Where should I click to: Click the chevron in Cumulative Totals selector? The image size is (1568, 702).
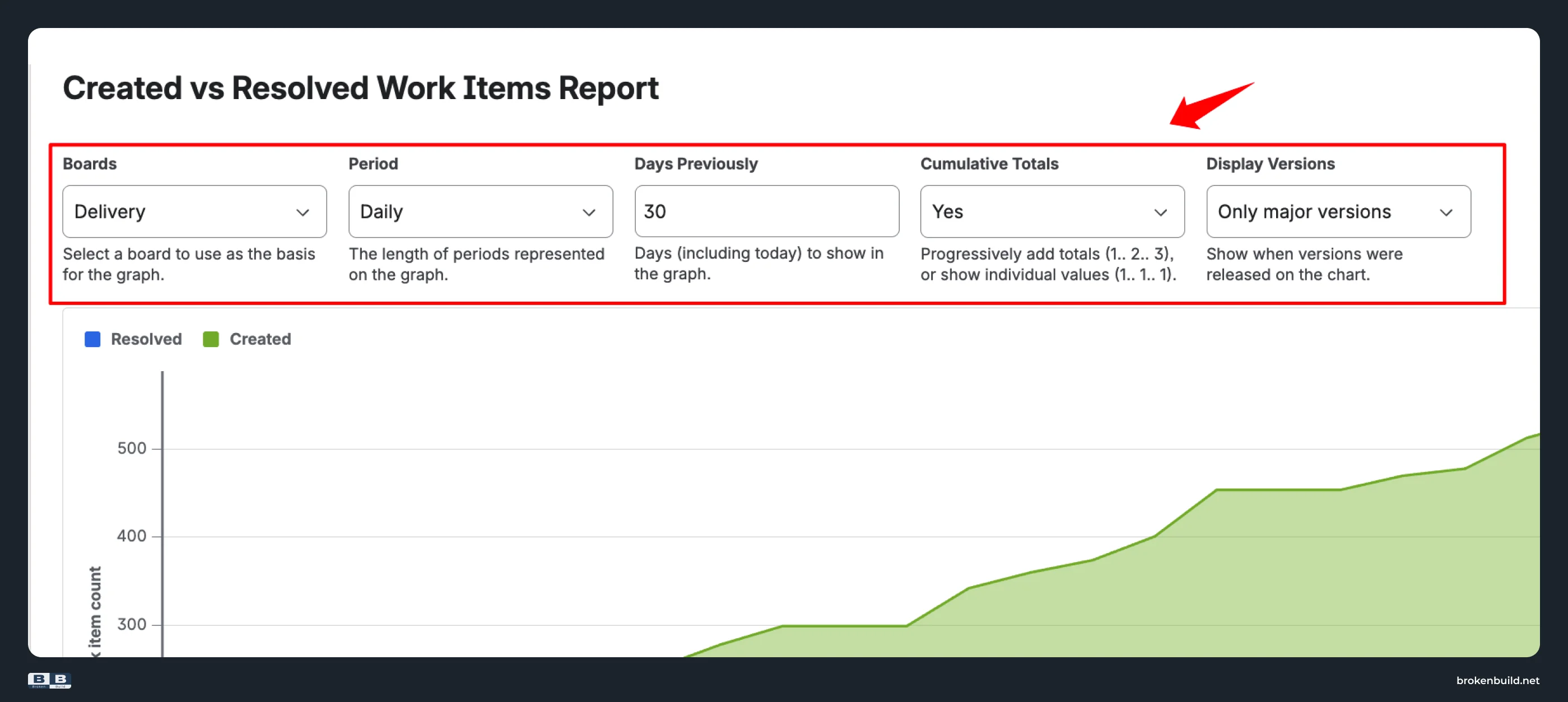pos(1160,212)
